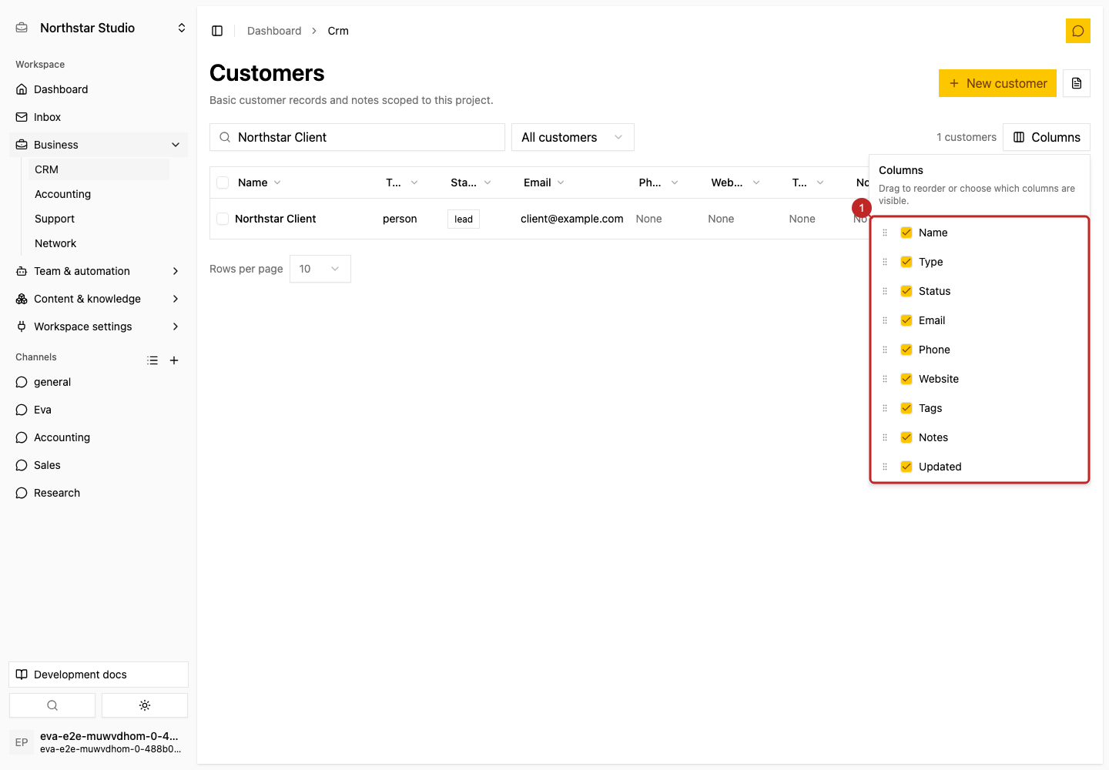
Task: Toggle the sidebar panel icon
Action: coord(217,31)
